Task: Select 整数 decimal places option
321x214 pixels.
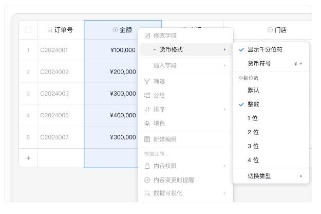Action: 253,104
